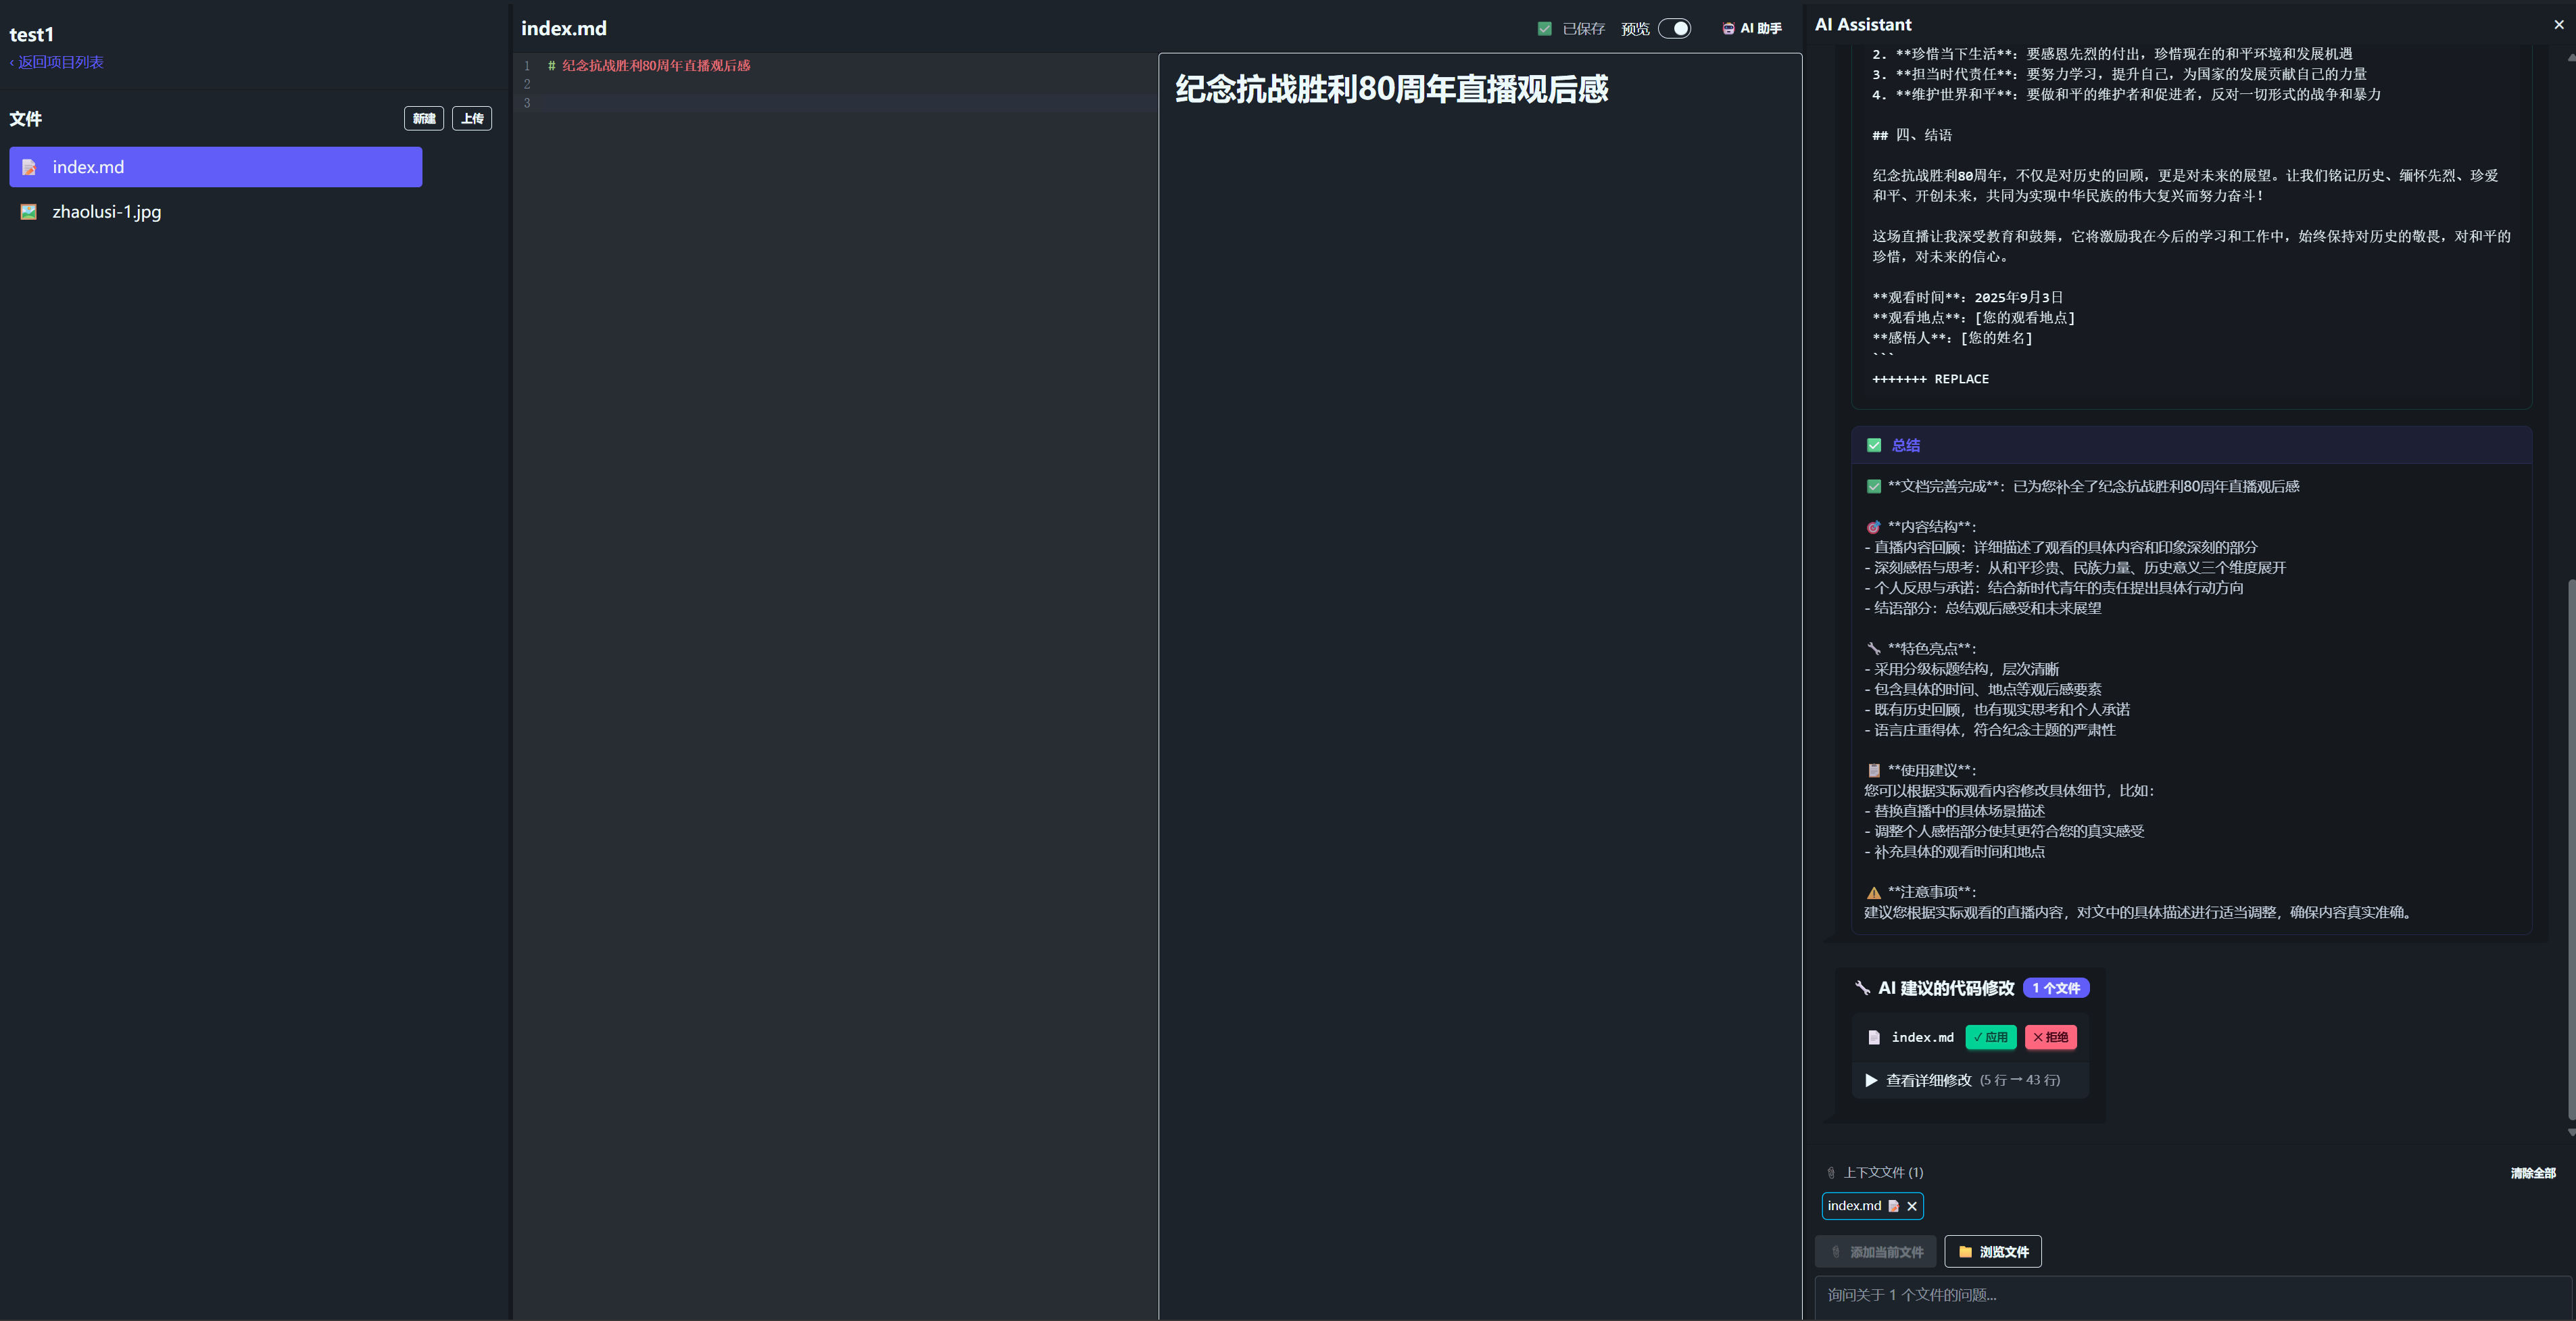Click the folder icon on 浏览文件 button
Viewport: 2576px width, 1321px height.
pos(1965,1251)
